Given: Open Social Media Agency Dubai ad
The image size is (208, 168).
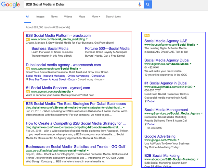Looking at the screenshot, I should click(x=167, y=60).
